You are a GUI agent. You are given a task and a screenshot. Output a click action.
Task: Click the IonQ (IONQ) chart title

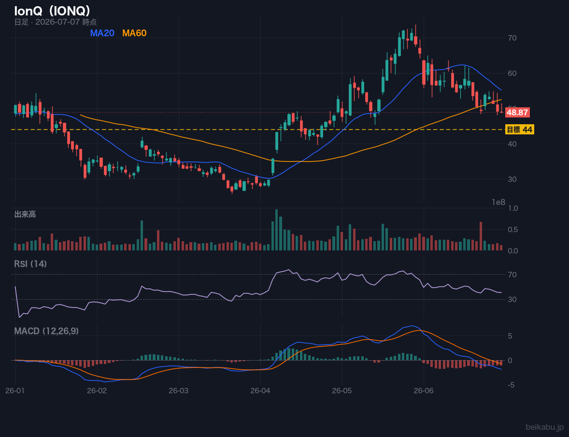point(52,11)
